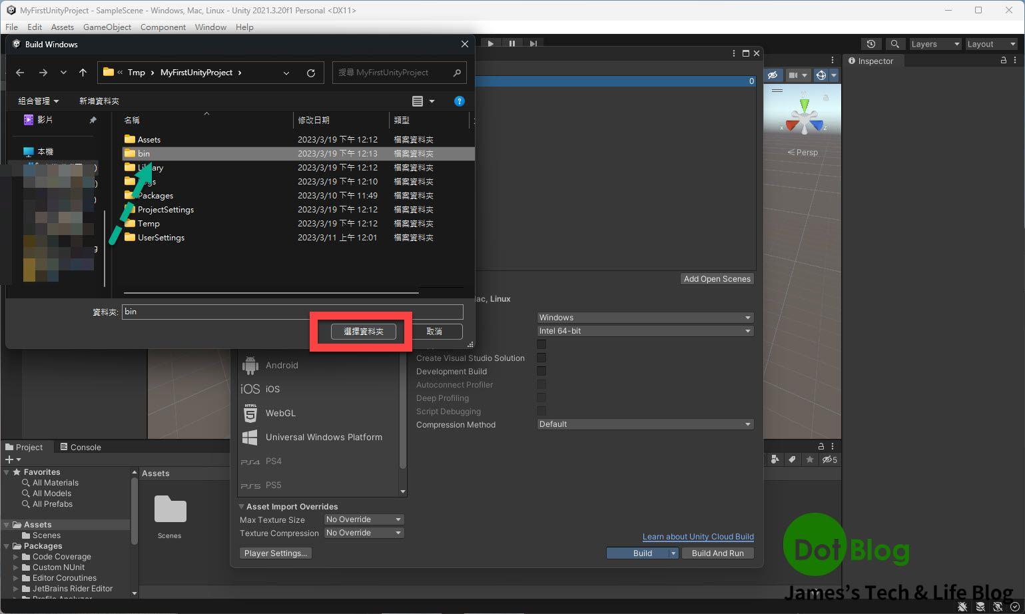Open the Architecture Intel 64-bit dropdown
The height and width of the screenshot is (614, 1025).
[644, 330]
